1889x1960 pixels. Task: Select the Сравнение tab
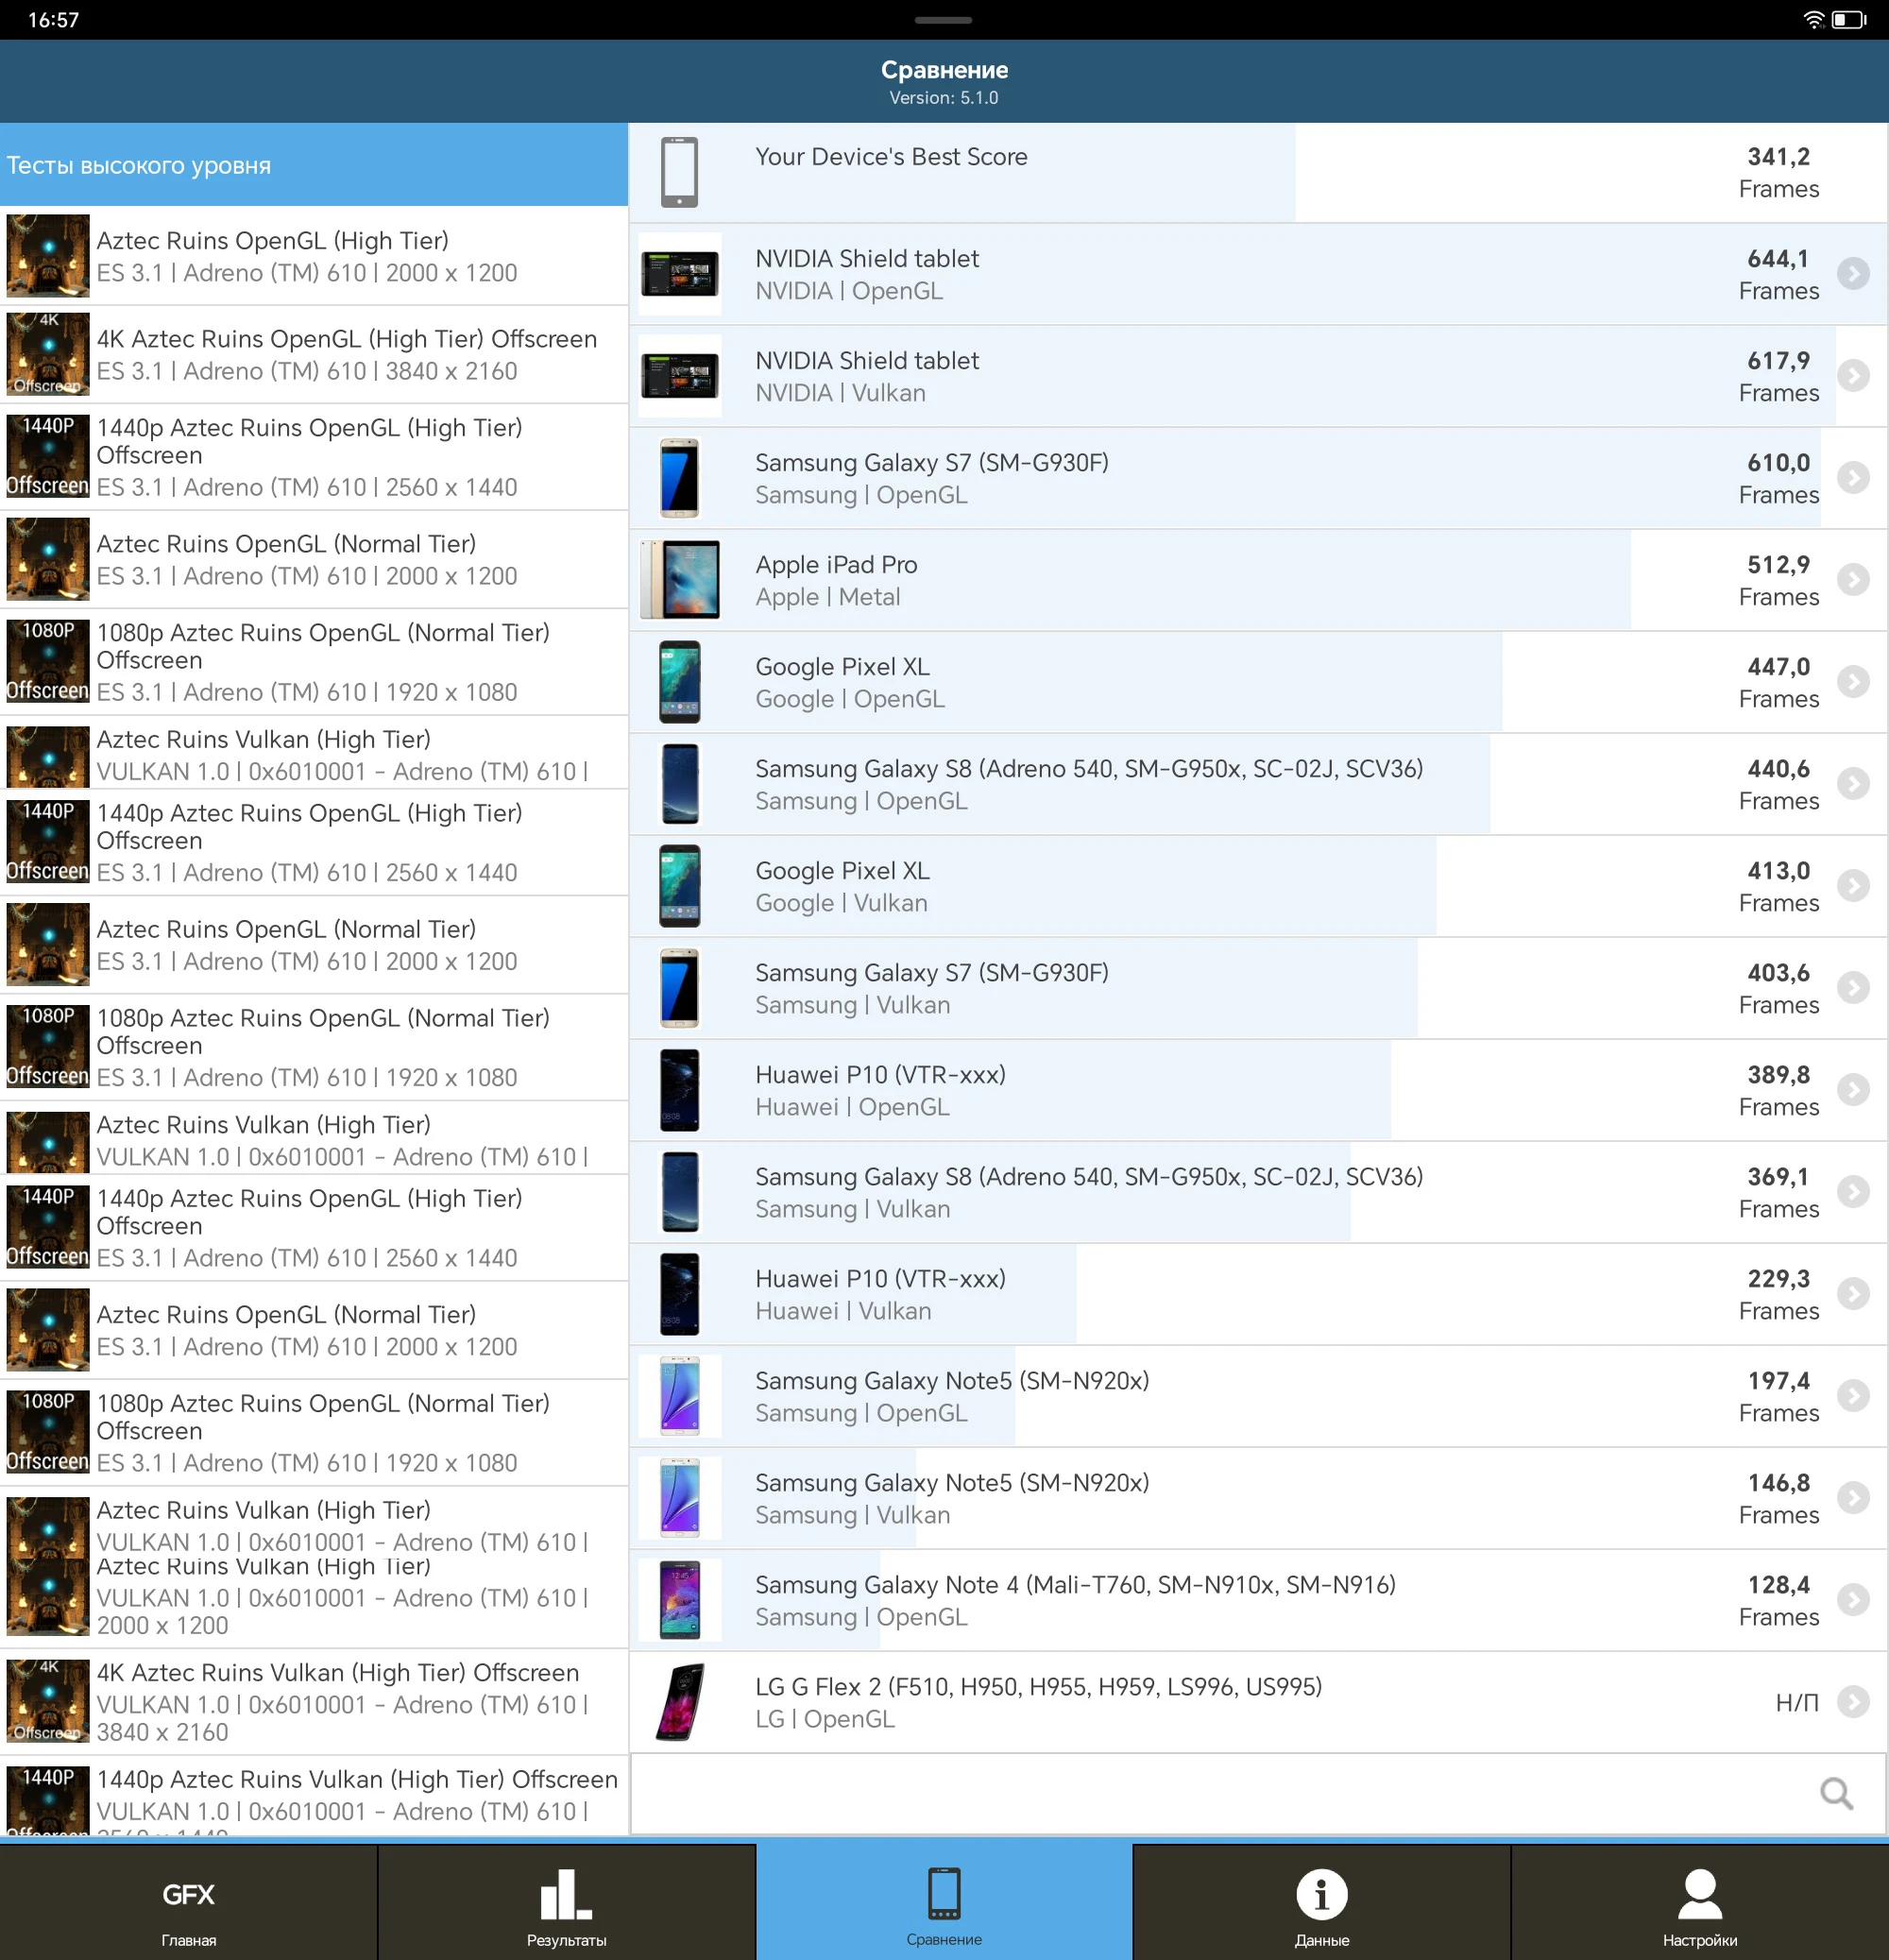944,1903
